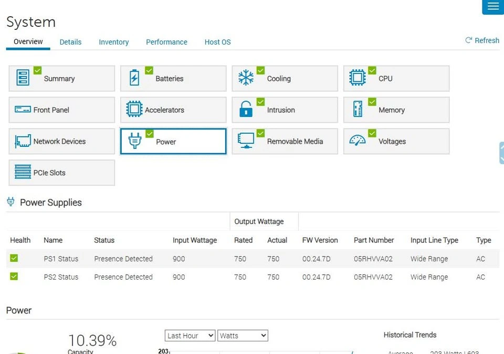Switch to the Inventory tab
Screen dimensions: 504x354
113,42
